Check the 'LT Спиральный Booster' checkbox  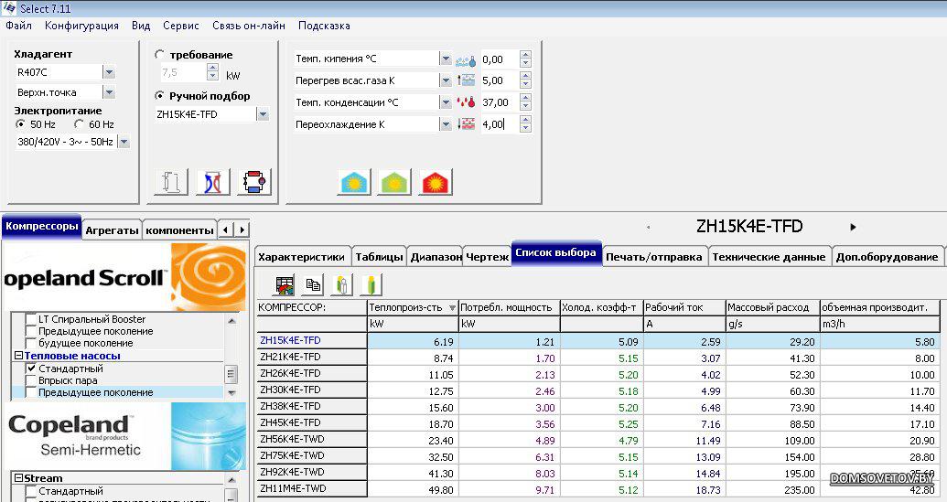31,318
